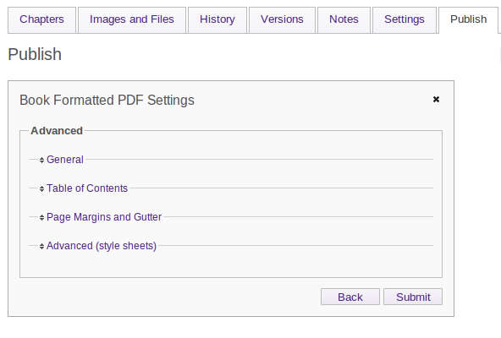Close the Book Formatted PDF Settings panel
Viewport: 501px width, 338px height.
tap(436, 99)
